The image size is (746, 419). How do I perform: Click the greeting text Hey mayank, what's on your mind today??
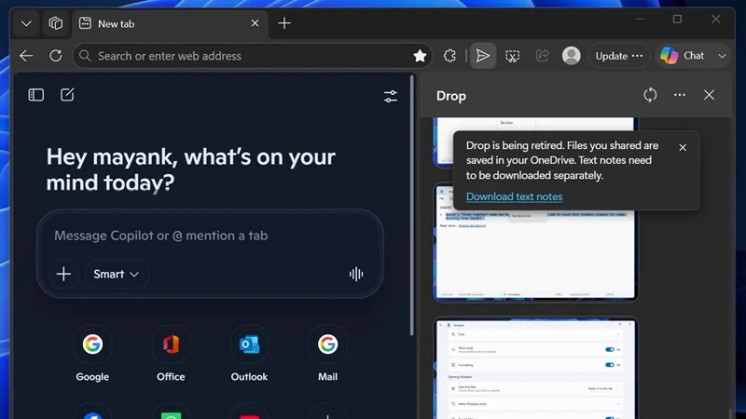[x=191, y=169]
